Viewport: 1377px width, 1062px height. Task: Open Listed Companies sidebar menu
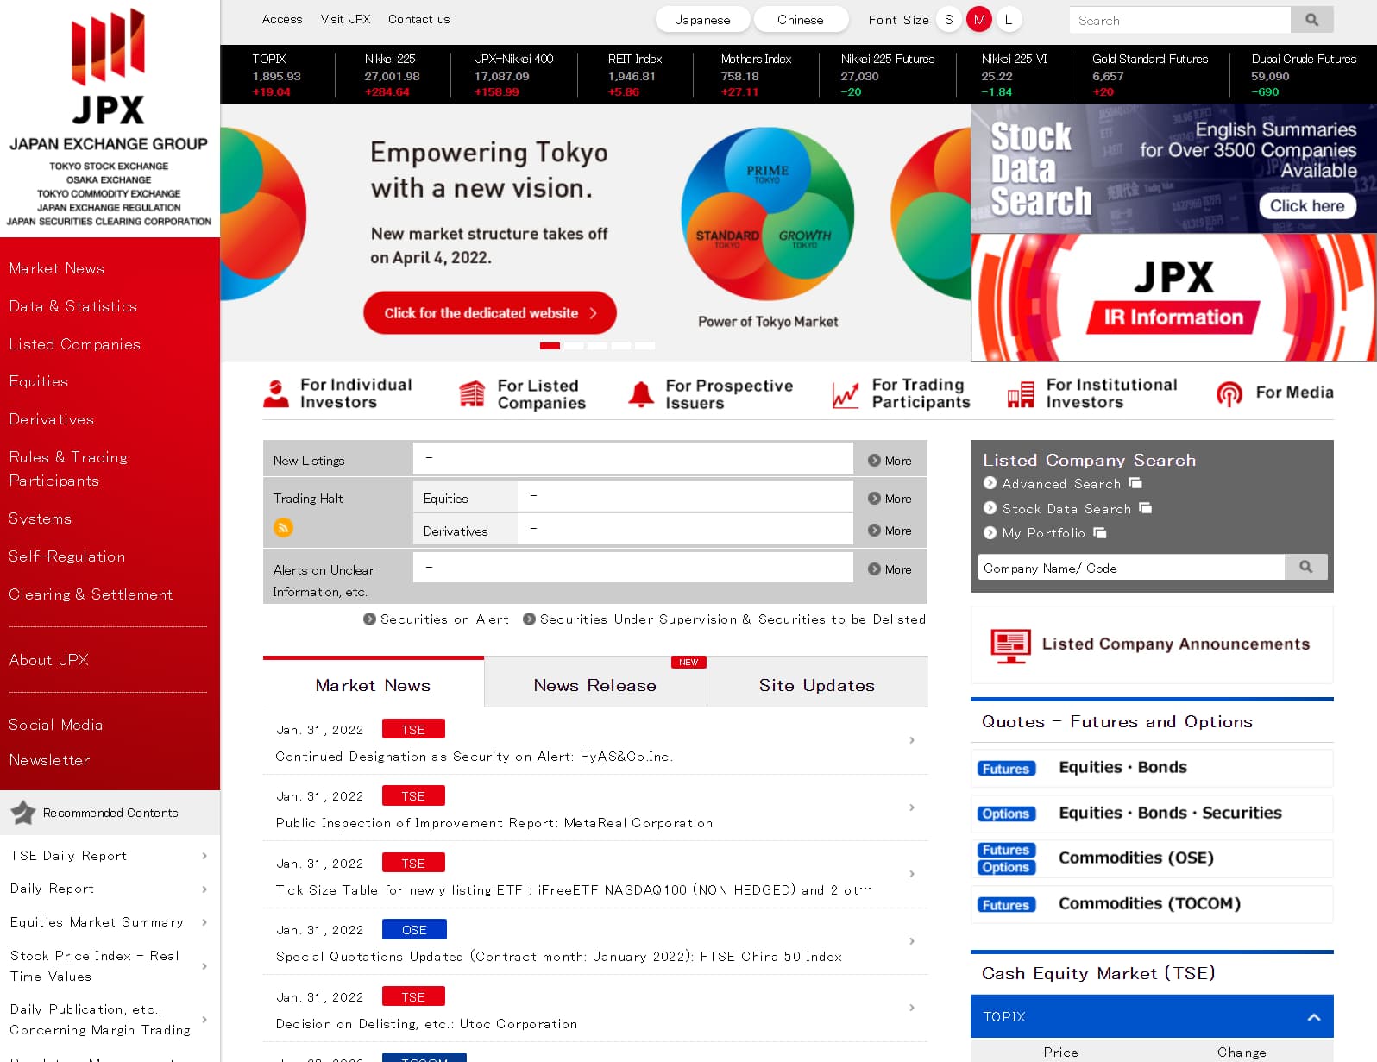click(75, 344)
